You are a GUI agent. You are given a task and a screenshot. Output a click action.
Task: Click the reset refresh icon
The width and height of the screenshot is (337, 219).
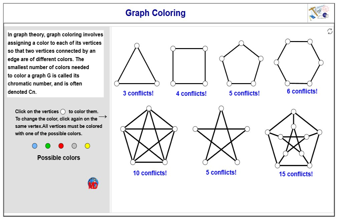point(330,31)
